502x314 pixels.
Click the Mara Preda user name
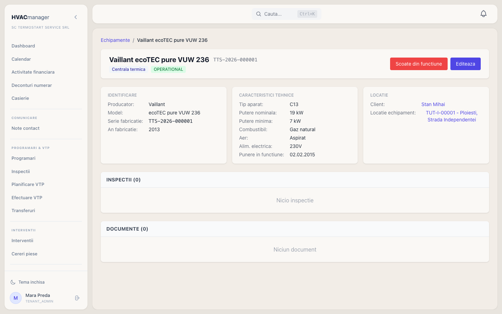point(38,296)
